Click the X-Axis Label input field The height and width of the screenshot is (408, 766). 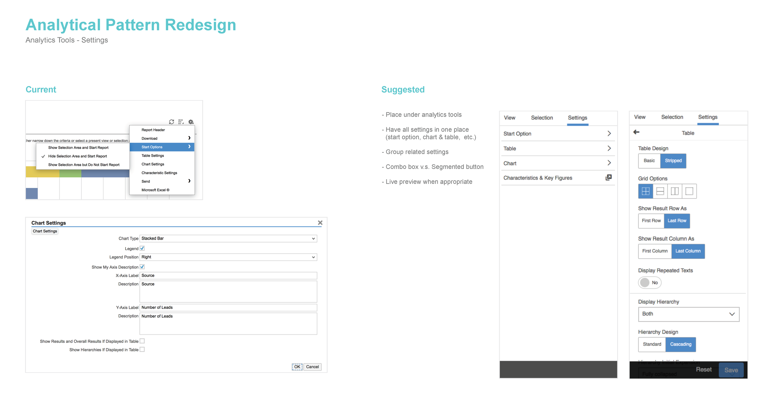pyautogui.click(x=228, y=275)
